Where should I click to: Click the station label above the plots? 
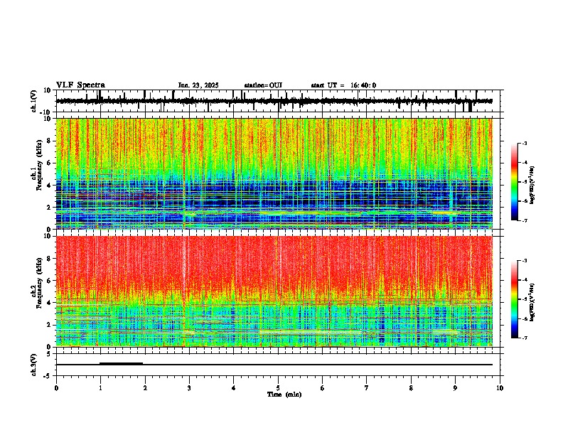pos(263,85)
